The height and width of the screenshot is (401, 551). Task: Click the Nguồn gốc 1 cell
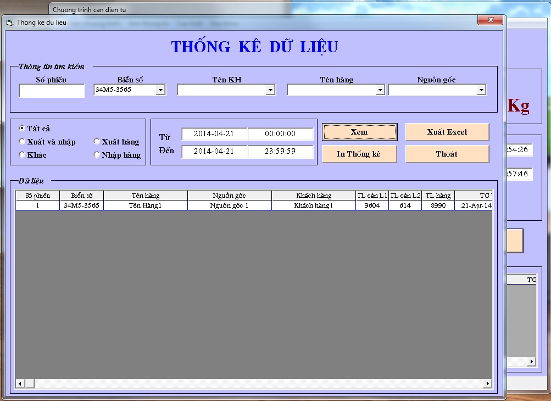coord(230,205)
